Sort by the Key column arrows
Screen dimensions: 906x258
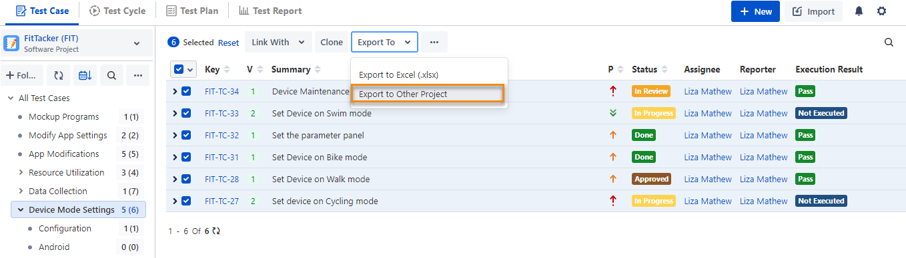point(226,69)
